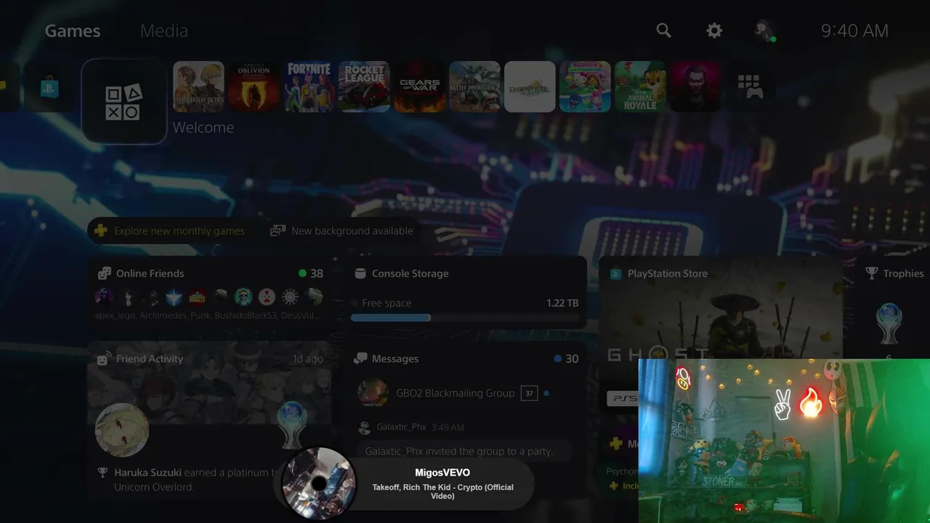This screenshot has height=523, width=930.
Task: Click the spinning disc album art thumbnail
Action: [x=319, y=482]
